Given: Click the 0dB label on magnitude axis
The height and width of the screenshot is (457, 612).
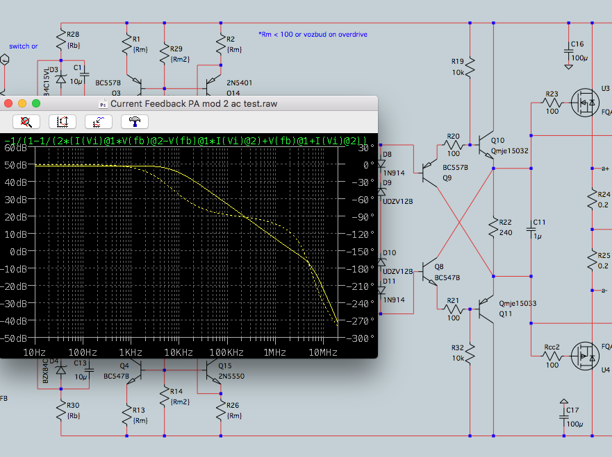Looking at the screenshot, I should (18, 252).
